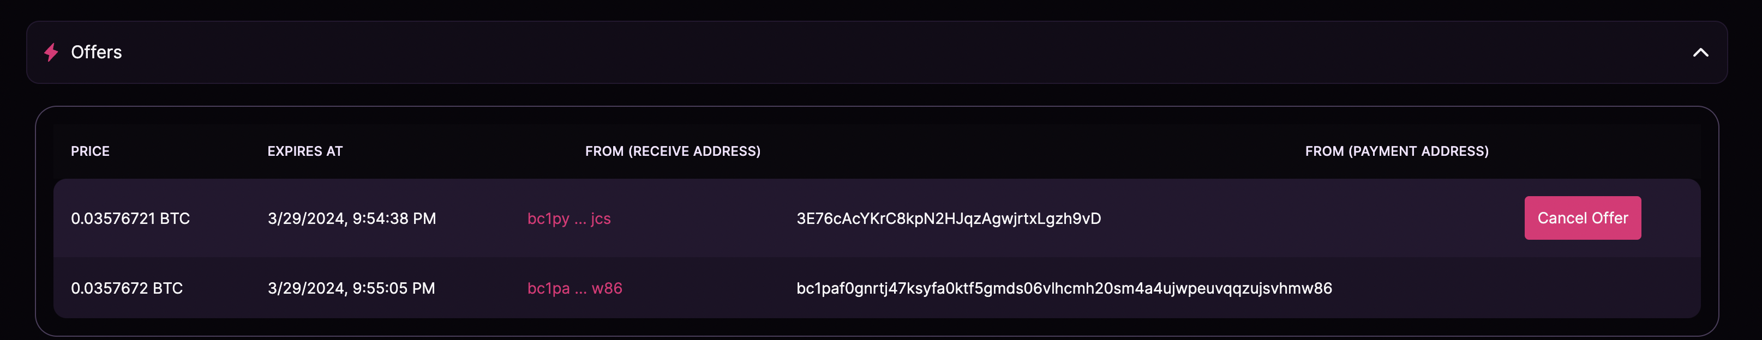The width and height of the screenshot is (1762, 340).
Task: Collapse the Offers section with the chevron
Action: [1700, 52]
